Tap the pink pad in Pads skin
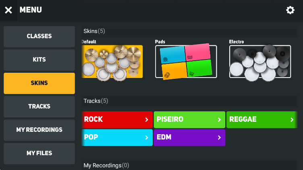The image size is (303, 170). tap(197, 52)
